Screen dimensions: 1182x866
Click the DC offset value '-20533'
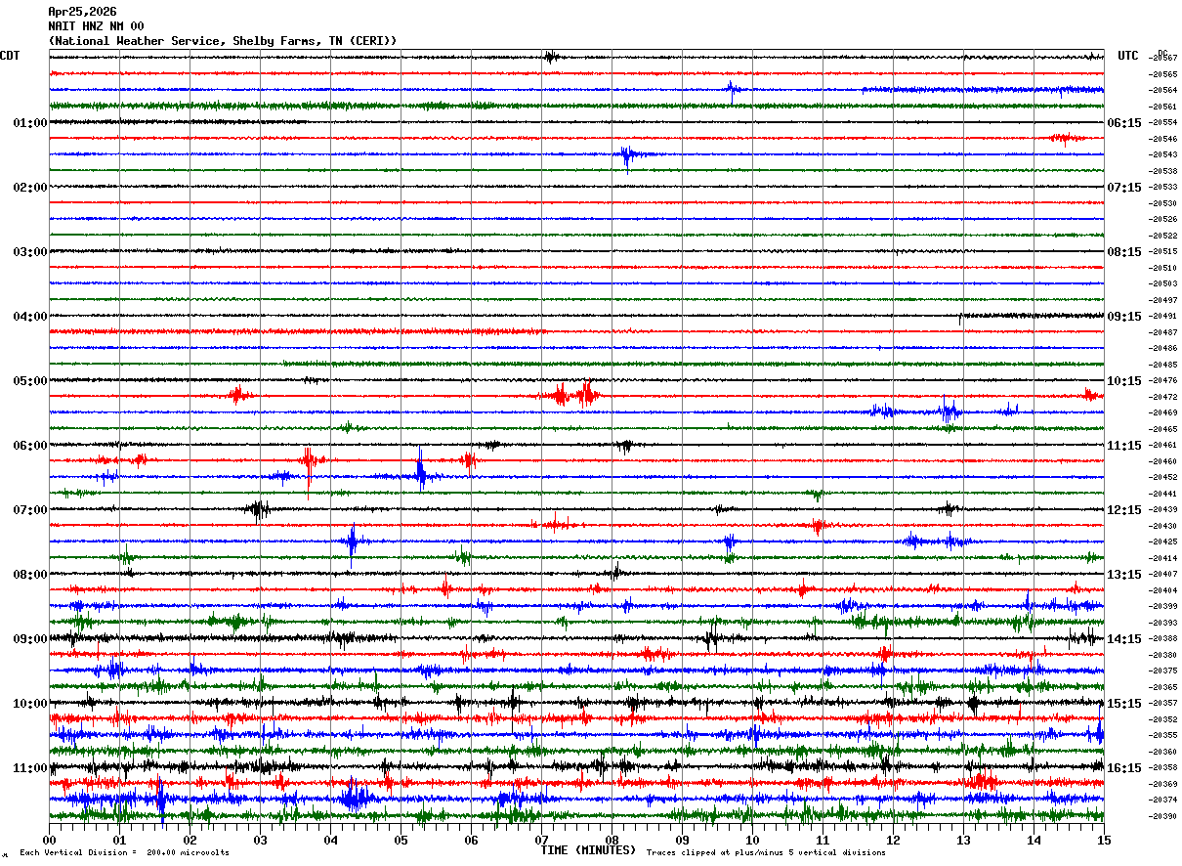pos(1163,188)
